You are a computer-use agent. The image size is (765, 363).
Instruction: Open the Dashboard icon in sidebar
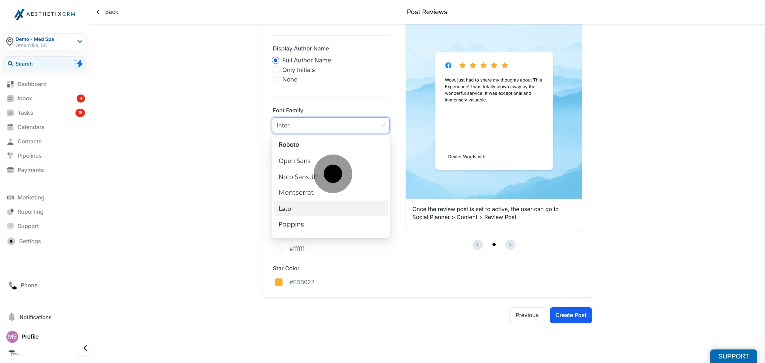click(10, 84)
